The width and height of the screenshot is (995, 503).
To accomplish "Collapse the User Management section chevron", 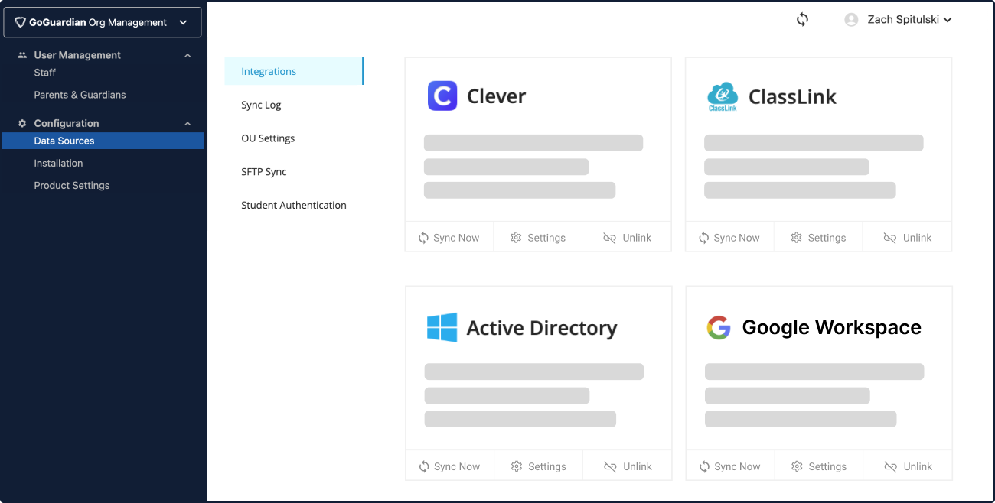I will point(188,55).
